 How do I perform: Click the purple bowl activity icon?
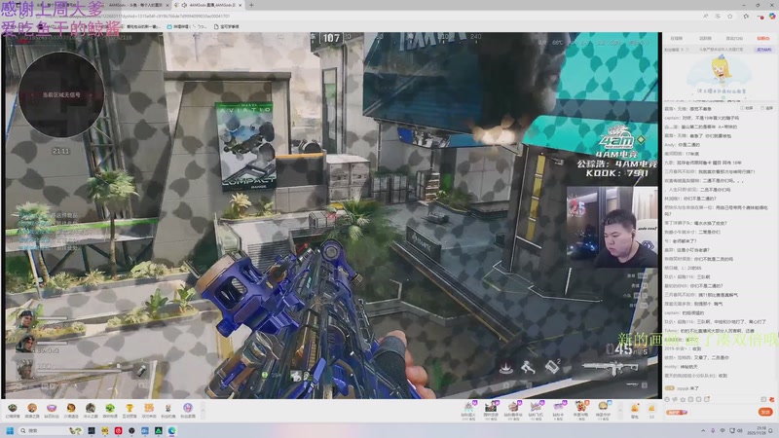pyautogui.click(x=52, y=408)
